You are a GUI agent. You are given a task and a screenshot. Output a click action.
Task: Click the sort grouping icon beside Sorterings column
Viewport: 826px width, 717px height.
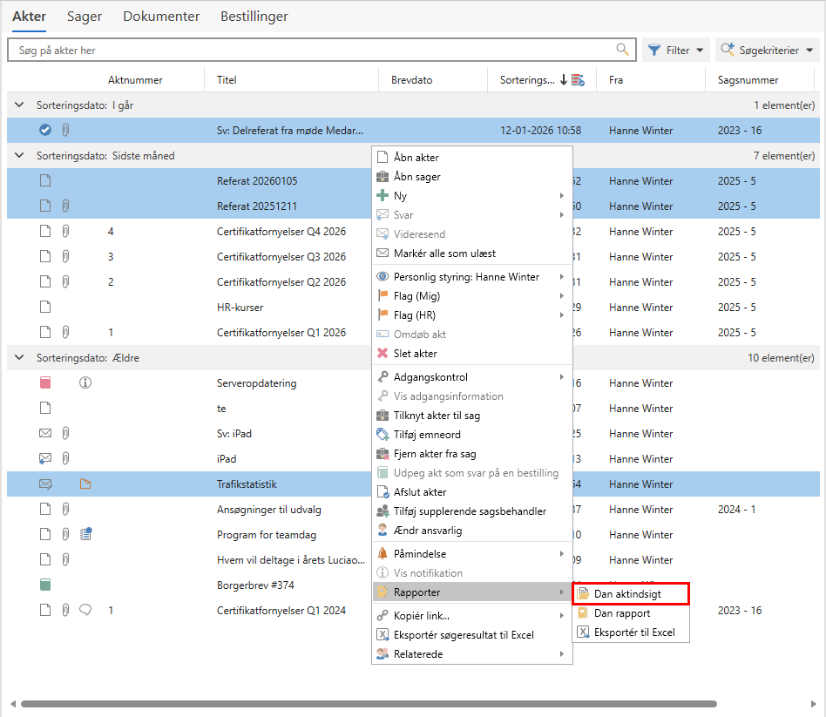(x=578, y=80)
